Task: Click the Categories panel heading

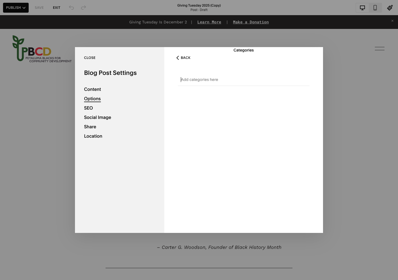Action: [x=244, y=50]
